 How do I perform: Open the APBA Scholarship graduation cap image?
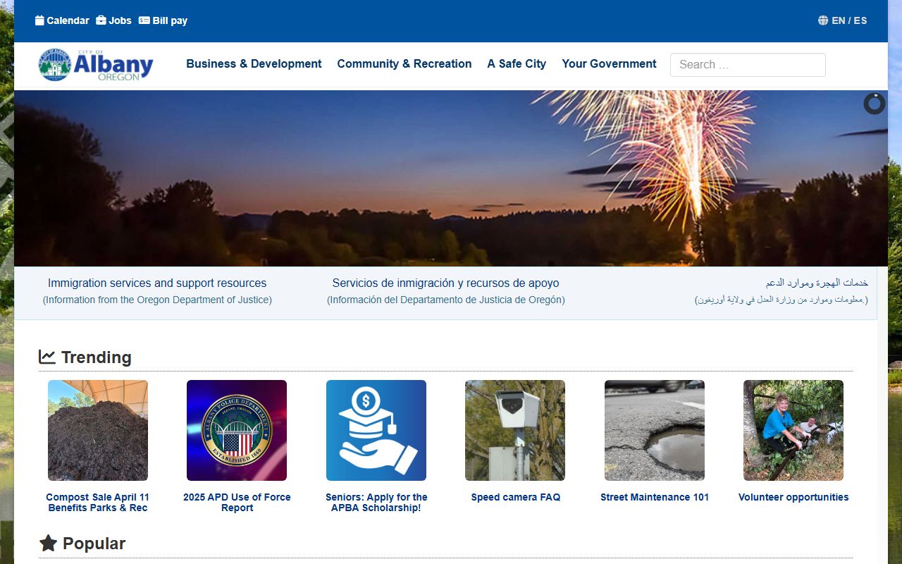coord(376,430)
